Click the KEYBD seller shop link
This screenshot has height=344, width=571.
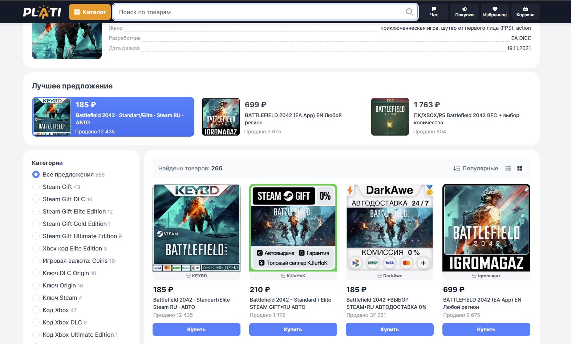pos(197,276)
